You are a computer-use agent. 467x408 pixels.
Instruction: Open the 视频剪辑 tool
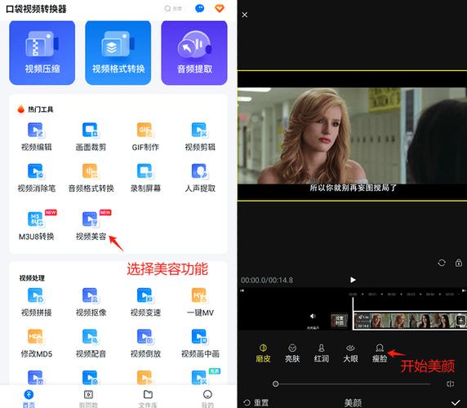pyautogui.click(x=200, y=136)
